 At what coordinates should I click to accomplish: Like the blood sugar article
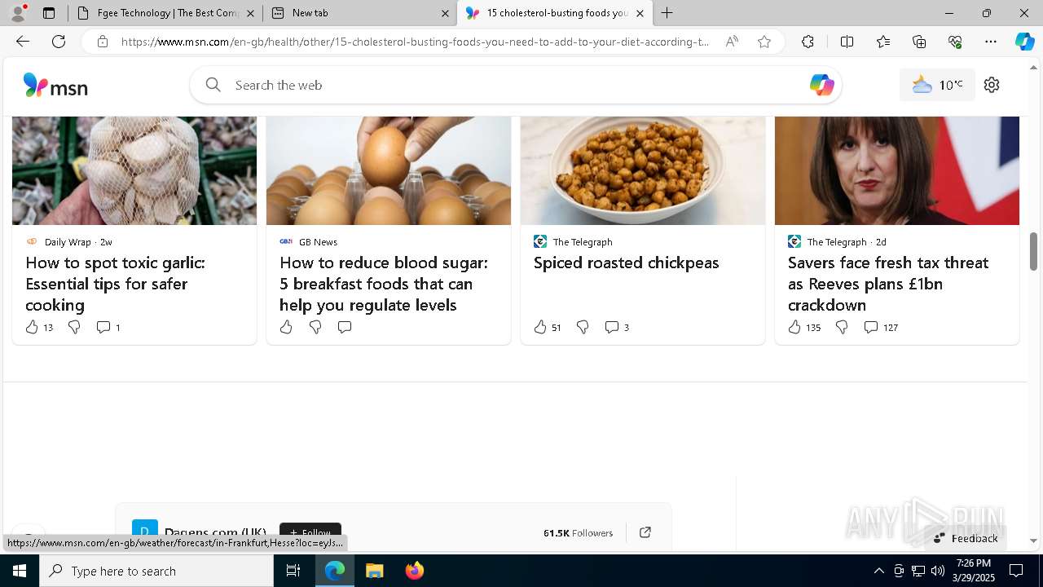(x=286, y=327)
